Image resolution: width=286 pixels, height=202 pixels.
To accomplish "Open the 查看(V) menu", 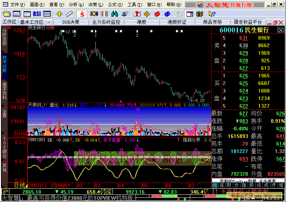I will pos(56,5).
